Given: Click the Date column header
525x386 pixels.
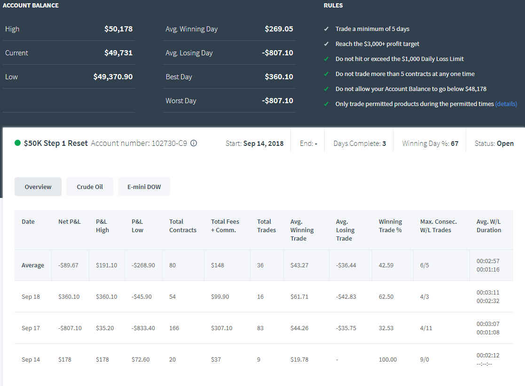Looking at the screenshot, I should (28, 221).
